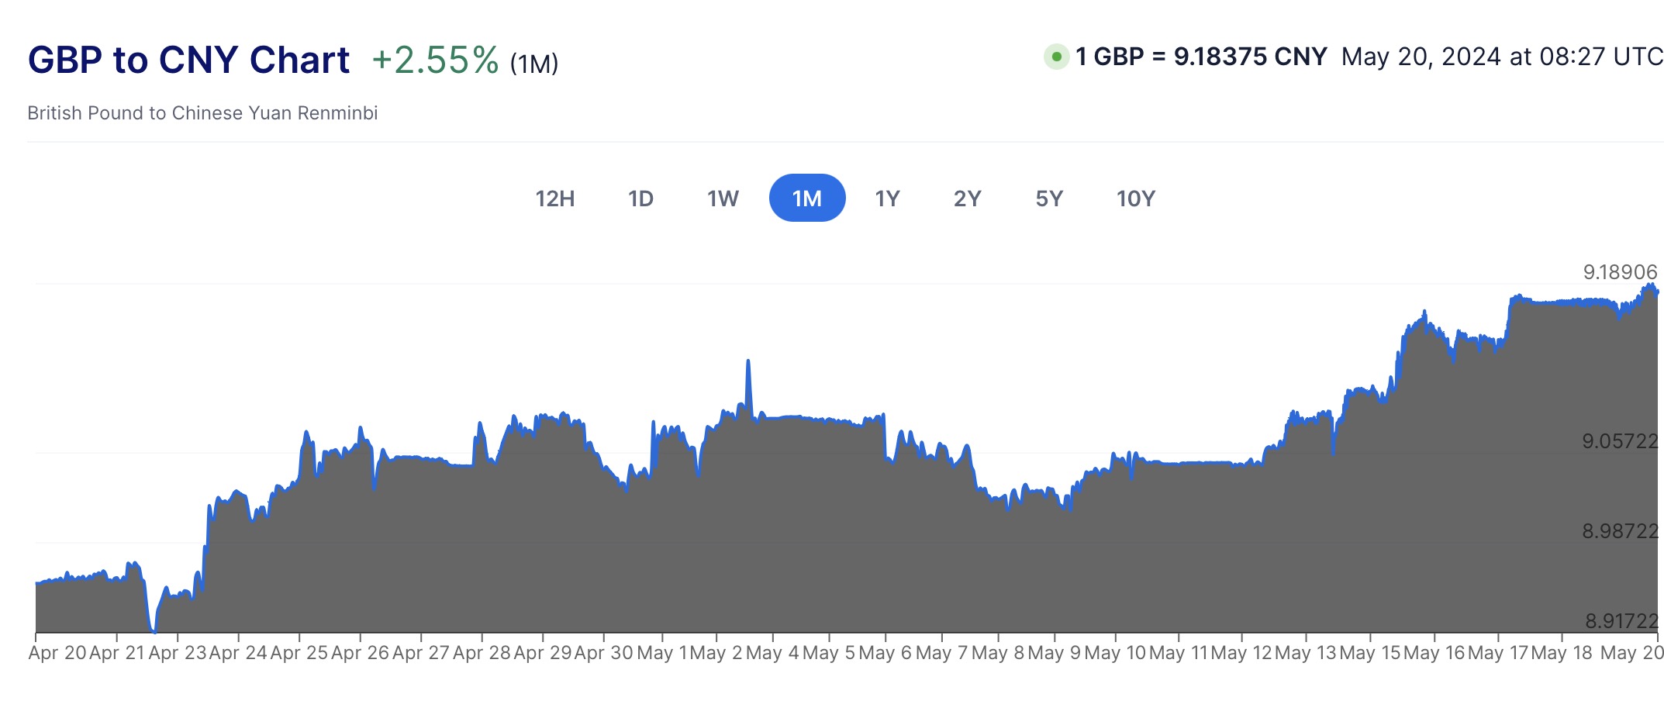The image size is (1664, 701).
Task: Select the 12H time range tab
Action: pyautogui.click(x=555, y=199)
